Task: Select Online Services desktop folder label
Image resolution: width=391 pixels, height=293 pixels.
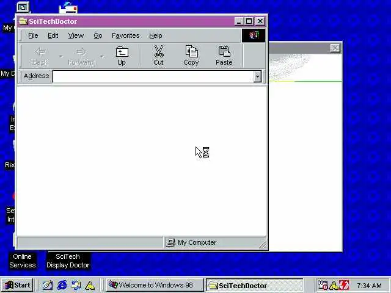Action: pyautogui.click(x=23, y=261)
